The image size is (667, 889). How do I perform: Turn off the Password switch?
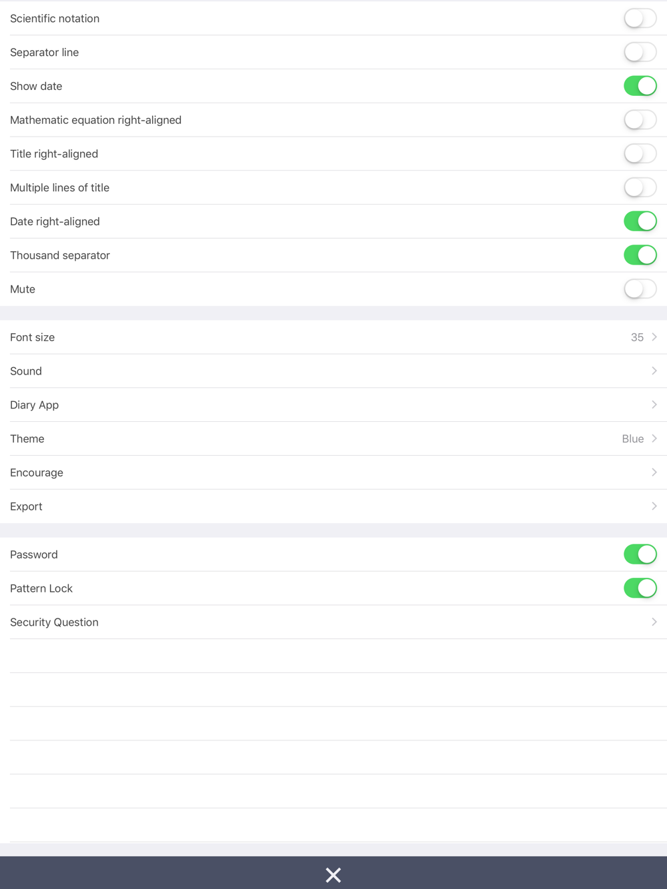pyautogui.click(x=640, y=554)
